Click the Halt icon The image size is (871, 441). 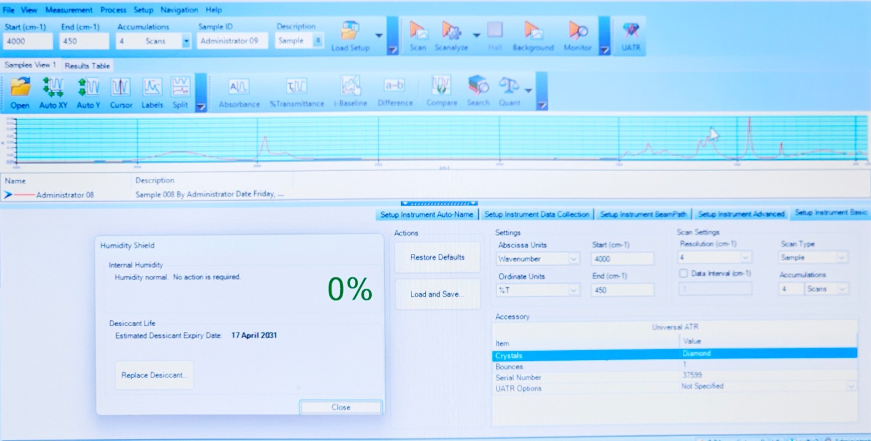[495, 36]
